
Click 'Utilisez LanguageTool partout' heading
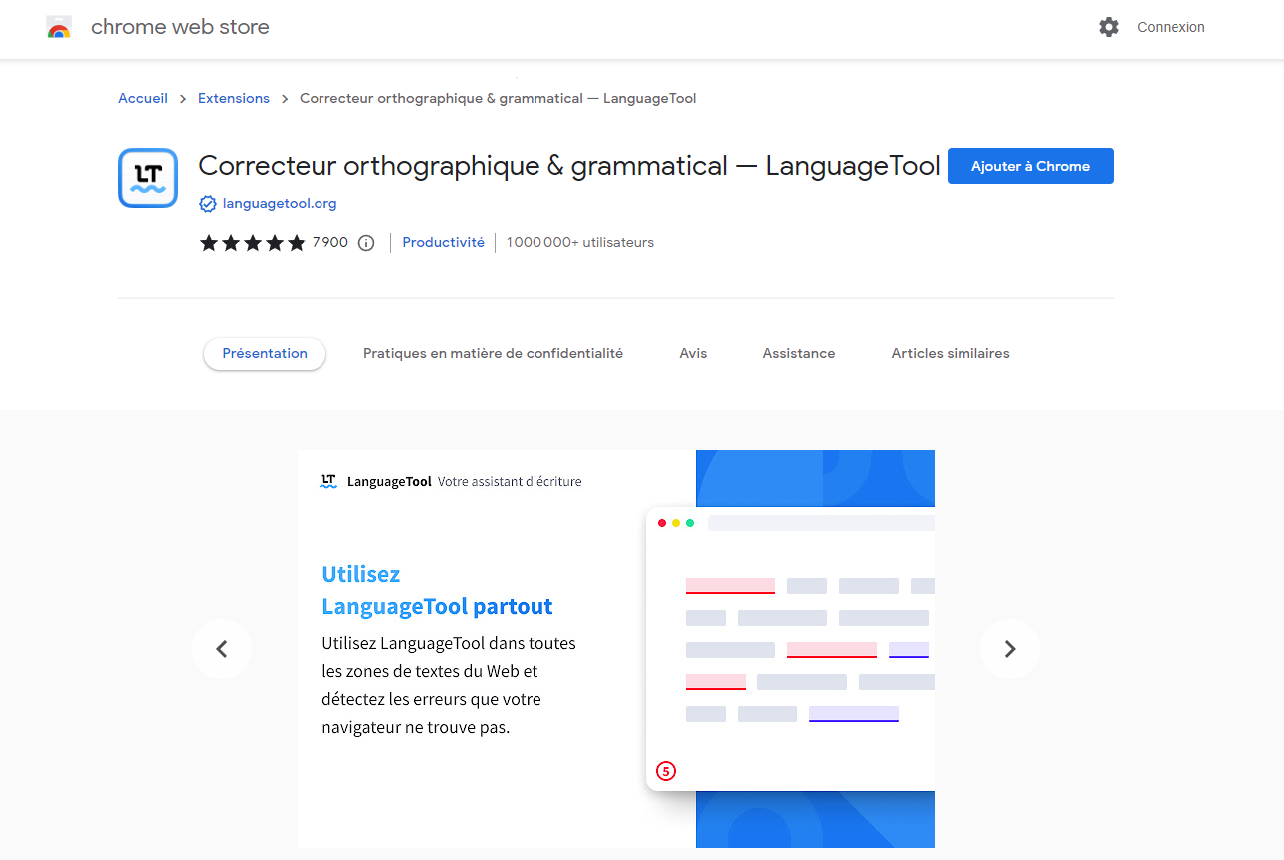pos(437,590)
